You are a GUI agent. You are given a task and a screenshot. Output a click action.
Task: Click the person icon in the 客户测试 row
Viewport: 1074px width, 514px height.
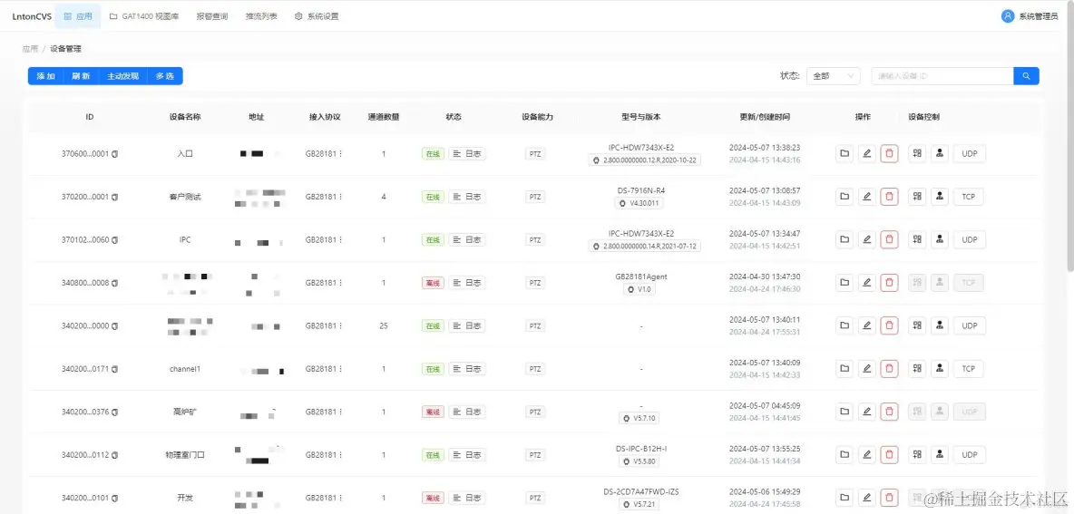(x=940, y=197)
